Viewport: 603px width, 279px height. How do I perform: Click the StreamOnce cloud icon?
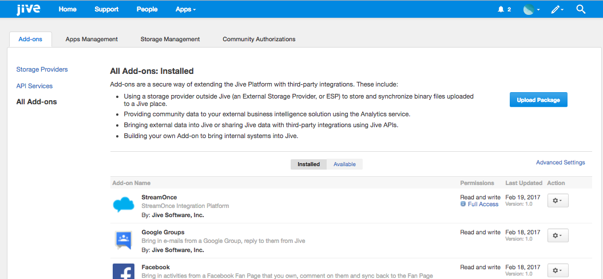(x=124, y=205)
